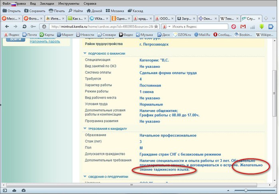Open the Закладки menu

tap(47, 4)
